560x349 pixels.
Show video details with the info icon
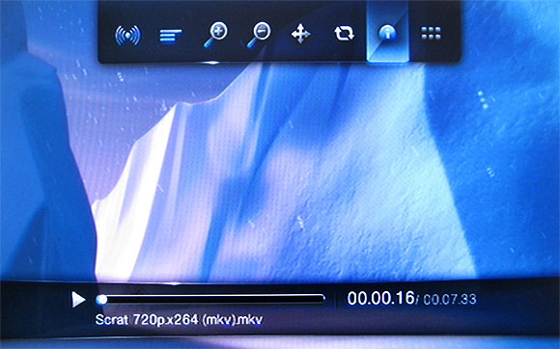(x=387, y=34)
